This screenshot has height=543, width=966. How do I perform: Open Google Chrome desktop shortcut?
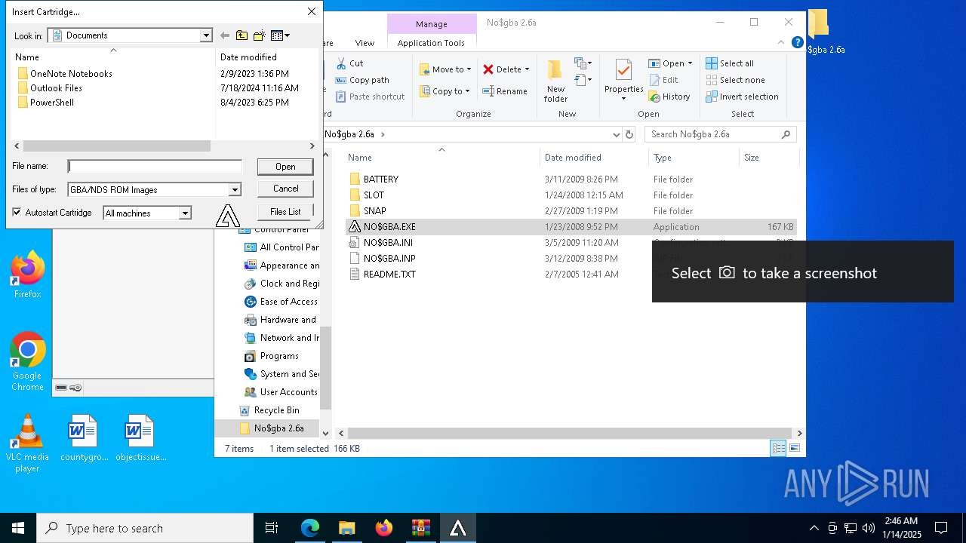27,361
